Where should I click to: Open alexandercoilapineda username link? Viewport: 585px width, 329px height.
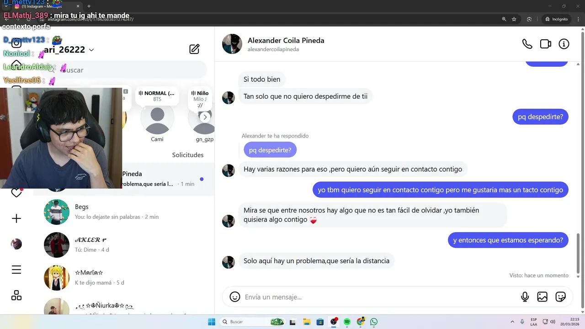[273, 49]
